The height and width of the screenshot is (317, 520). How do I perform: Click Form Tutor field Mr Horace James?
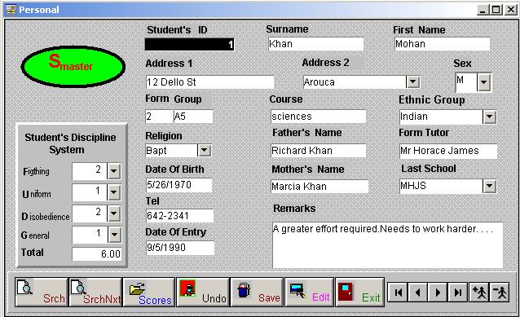click(x=448, y=151)
